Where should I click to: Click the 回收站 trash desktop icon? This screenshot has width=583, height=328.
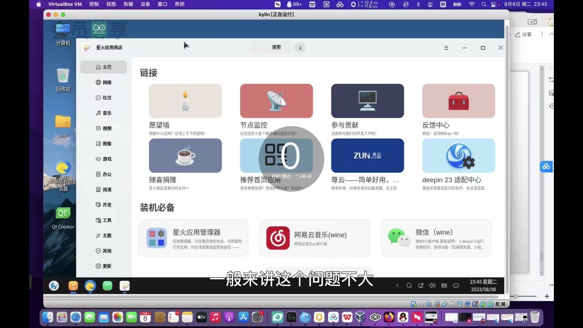click(63, 80)
